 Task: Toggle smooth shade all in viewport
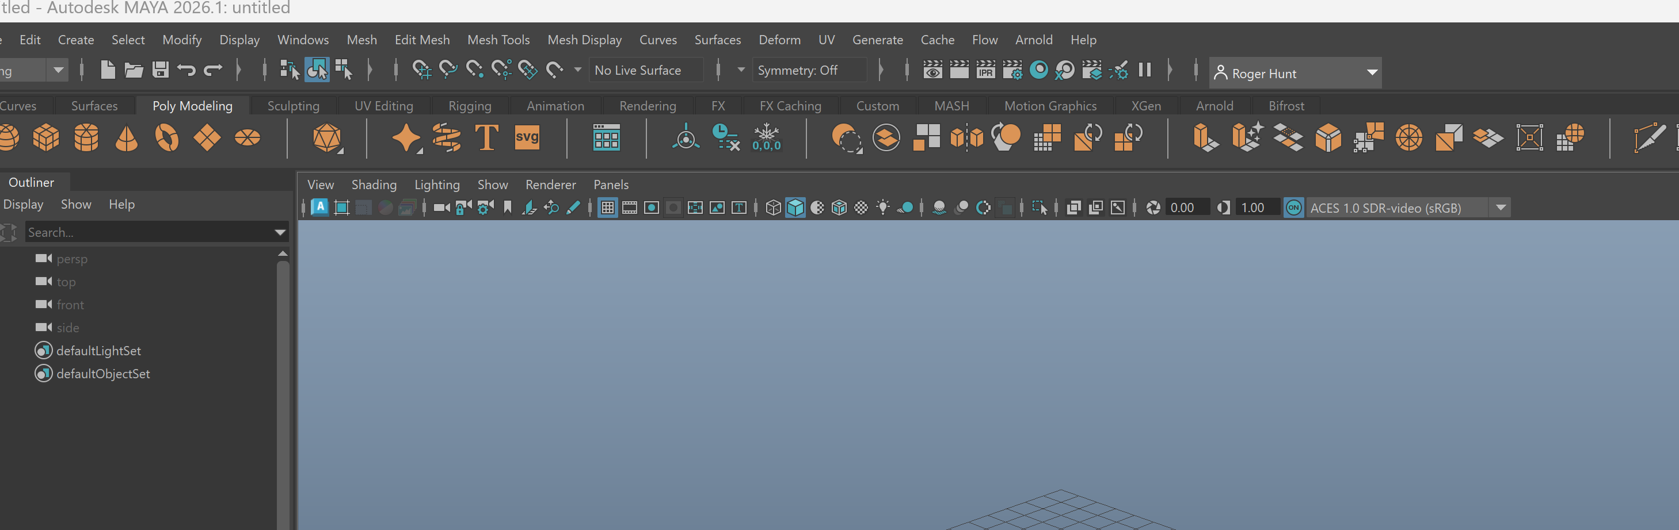795,208
